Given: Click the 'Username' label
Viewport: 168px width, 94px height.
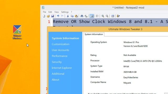Looking at the screenshot, I should pos(95,77).
